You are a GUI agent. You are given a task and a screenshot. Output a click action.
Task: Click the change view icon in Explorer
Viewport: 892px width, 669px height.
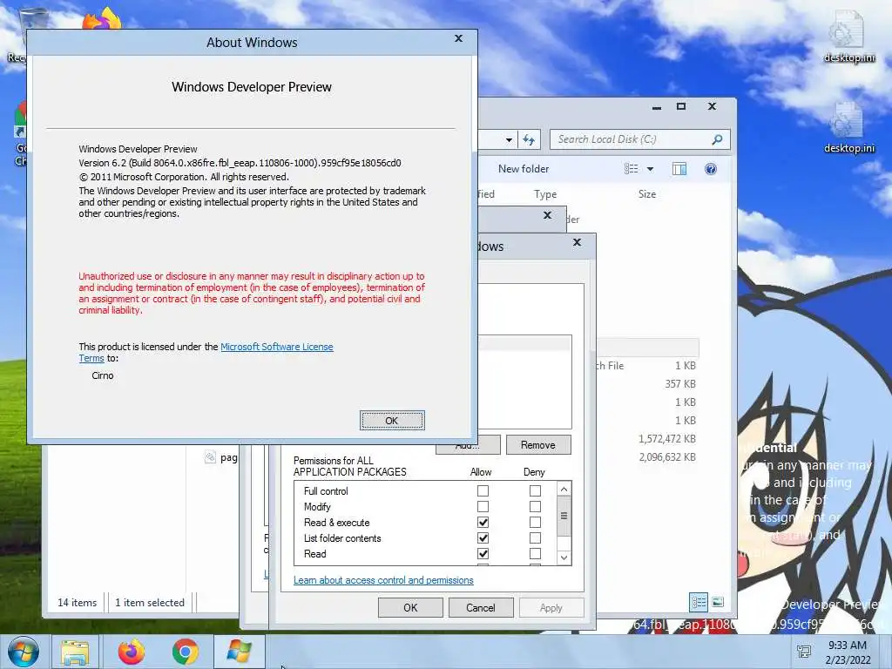631,169
